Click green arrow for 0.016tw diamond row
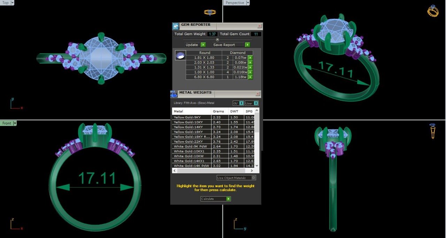The image size is (446, 238). click(x=250, y=72)
